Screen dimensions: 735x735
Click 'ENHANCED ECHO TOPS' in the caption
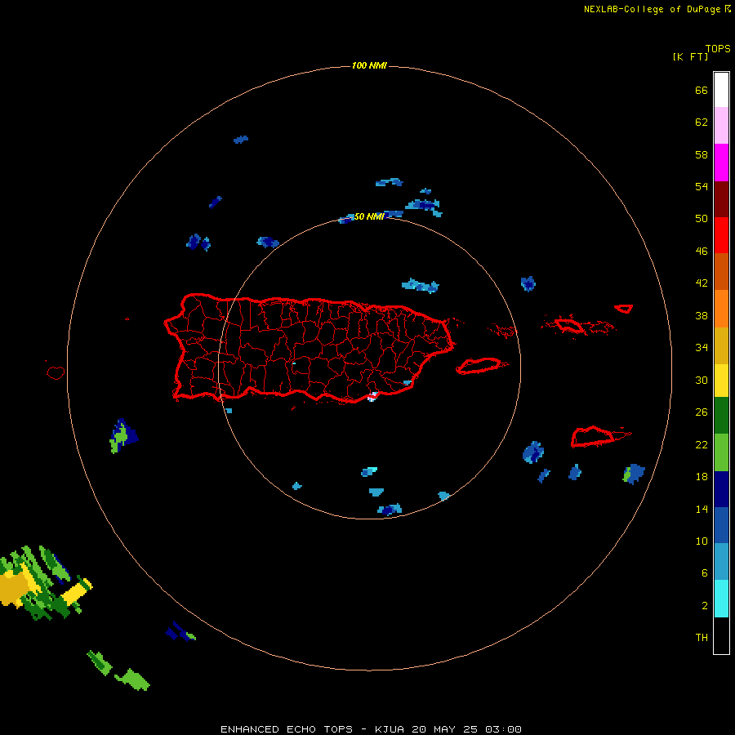click(x=287, y=729)
